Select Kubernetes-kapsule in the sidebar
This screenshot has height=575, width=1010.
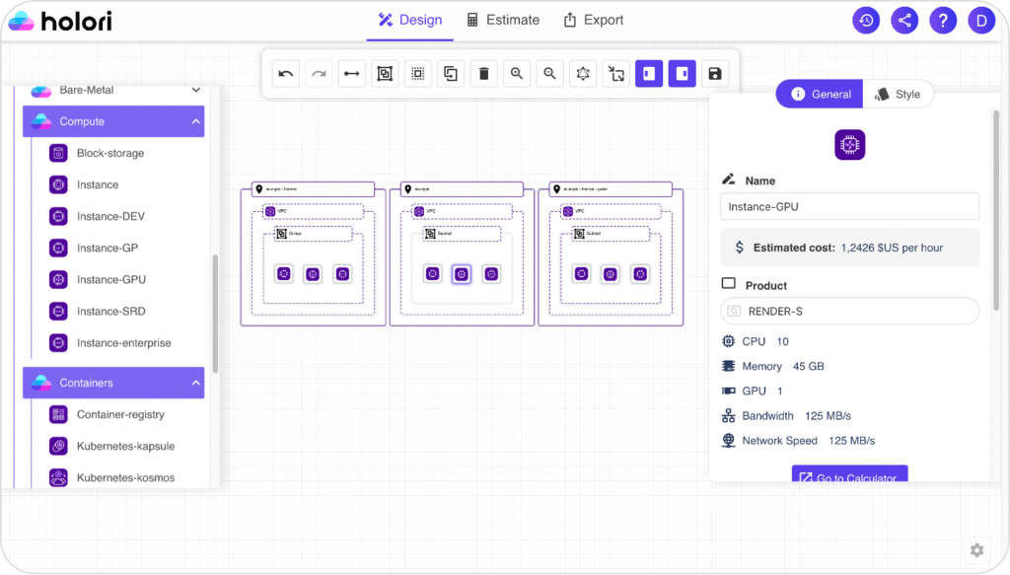click(x=125, y=446)
